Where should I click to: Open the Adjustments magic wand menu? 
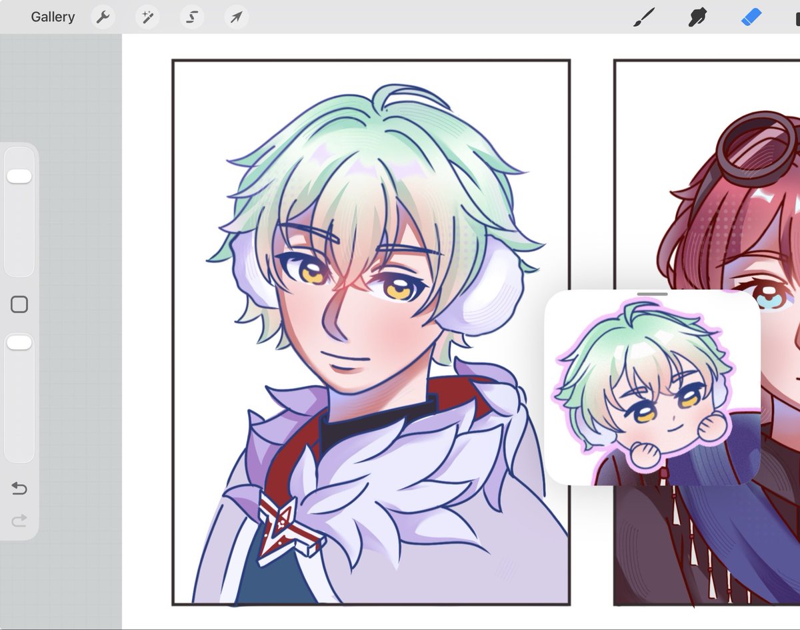click(147, 17)
